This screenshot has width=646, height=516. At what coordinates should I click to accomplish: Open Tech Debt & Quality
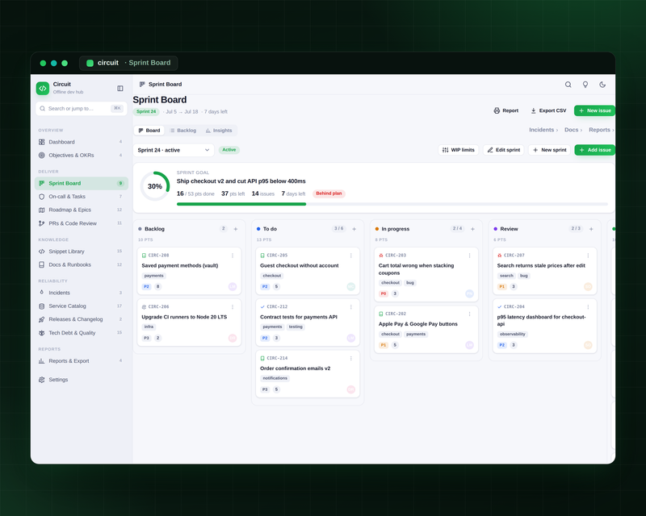(x=82, y=332)
